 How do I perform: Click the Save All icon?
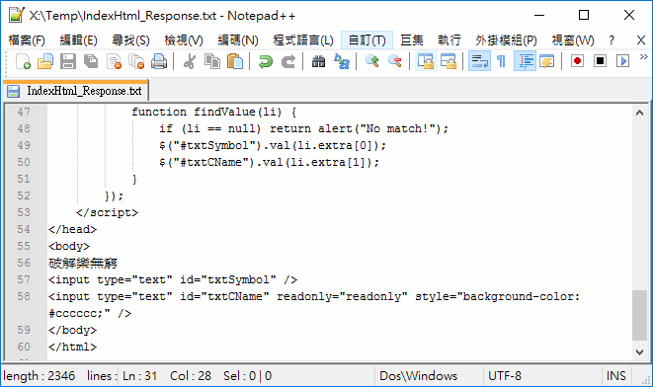click(x=91, y=61)
